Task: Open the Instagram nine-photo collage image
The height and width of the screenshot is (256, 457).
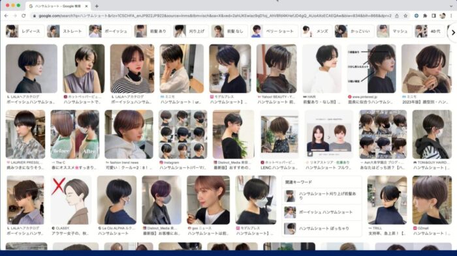Action: pos(183,134)
